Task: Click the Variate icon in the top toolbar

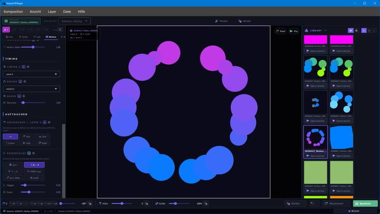Action: pos(240,21)
